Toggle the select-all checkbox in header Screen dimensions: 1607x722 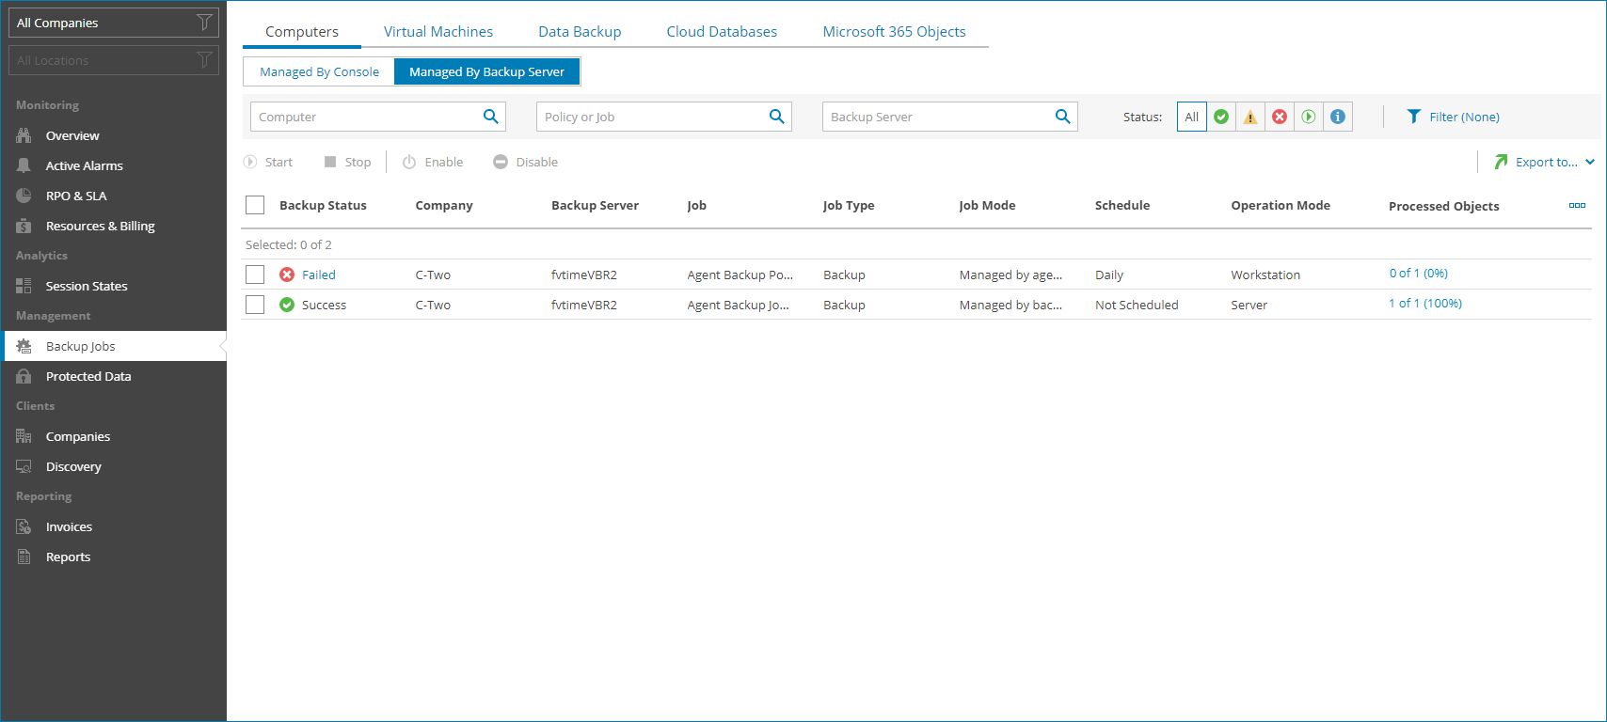255,205
